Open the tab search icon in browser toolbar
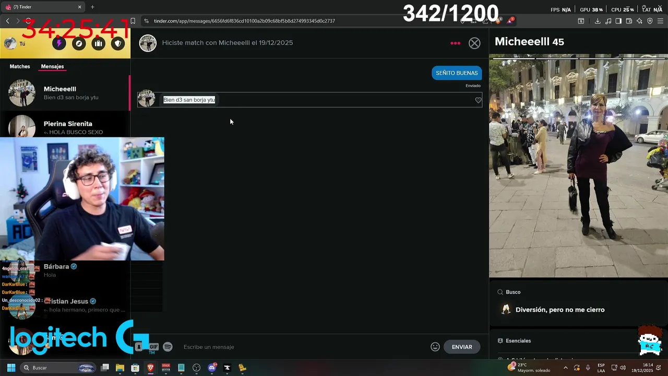Screen dimensions: 668x376 tap(581, 21)
